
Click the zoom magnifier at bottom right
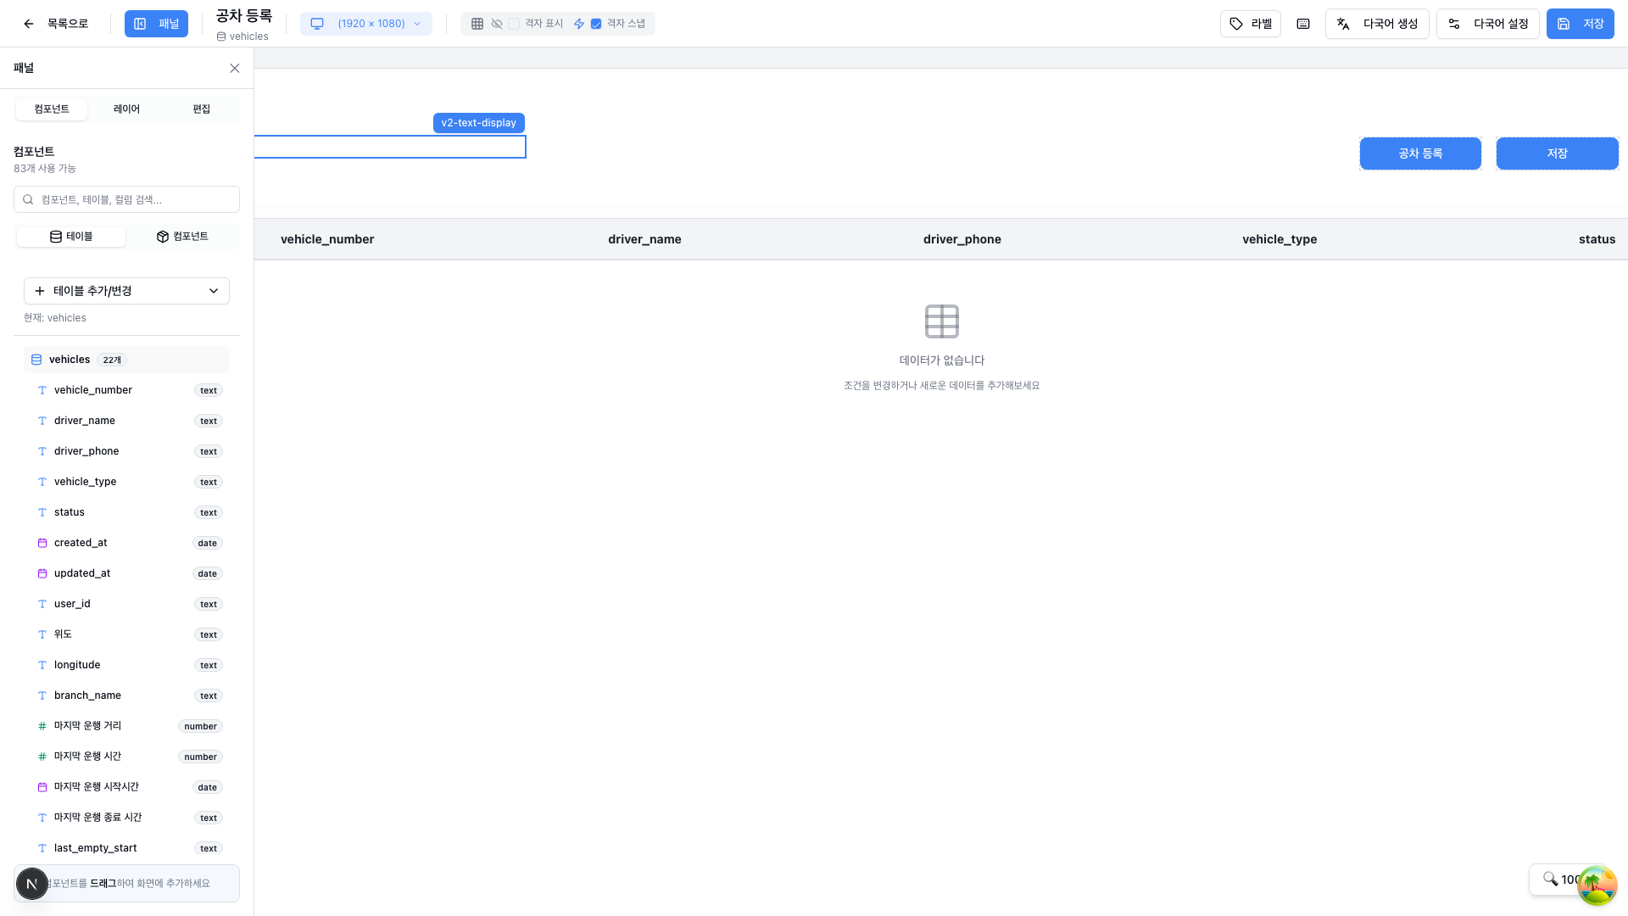(1550, 879)
